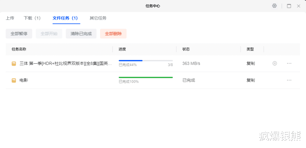Click the 任务名称 column header
306x148 pixels.
click(19, 49)
